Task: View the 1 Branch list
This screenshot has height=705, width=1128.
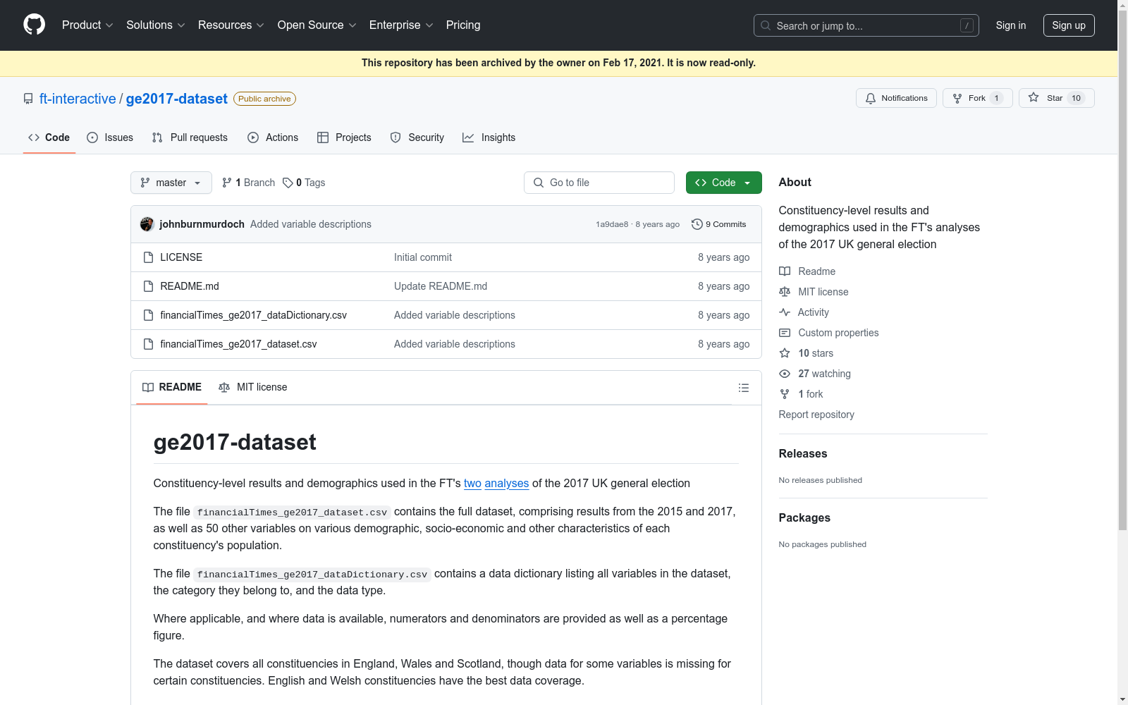Action: click(248, 183)
